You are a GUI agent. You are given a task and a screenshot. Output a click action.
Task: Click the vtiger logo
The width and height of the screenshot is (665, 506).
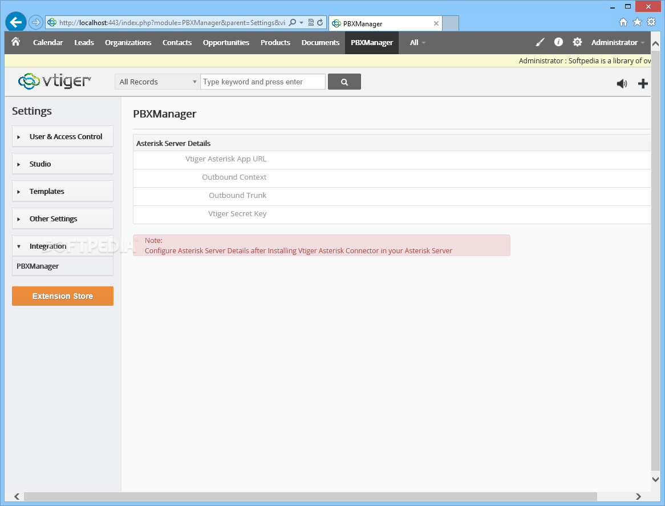point(54,80)
